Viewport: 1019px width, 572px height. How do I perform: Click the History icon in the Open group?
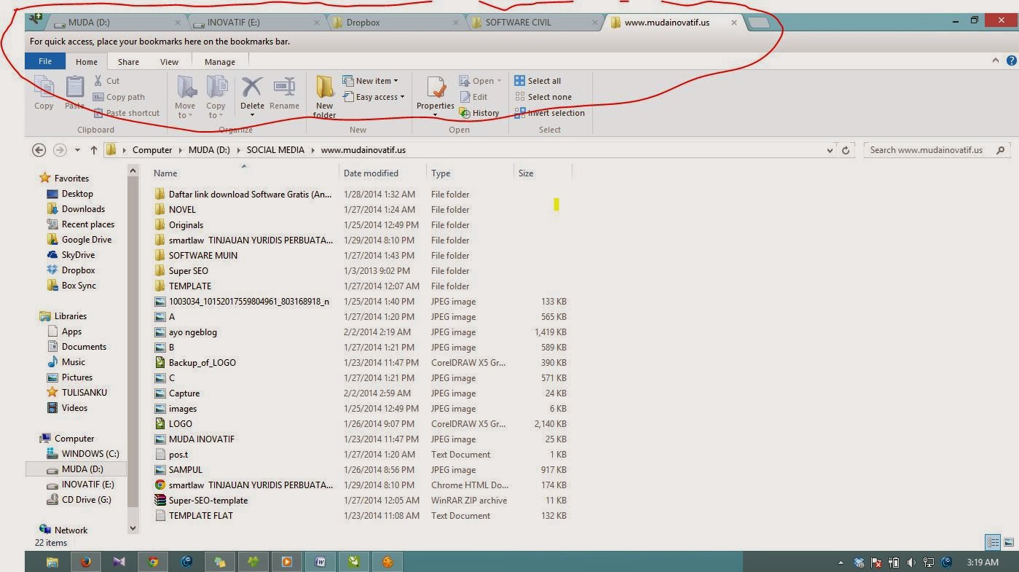pos(481,113)
